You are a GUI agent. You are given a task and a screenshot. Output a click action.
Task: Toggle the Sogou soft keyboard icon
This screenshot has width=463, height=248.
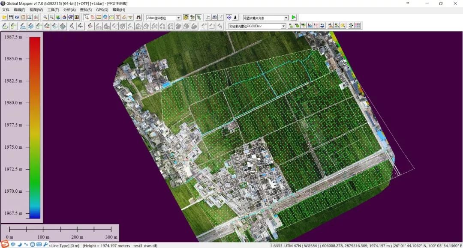pyautogui.click(x=39, y=245)
